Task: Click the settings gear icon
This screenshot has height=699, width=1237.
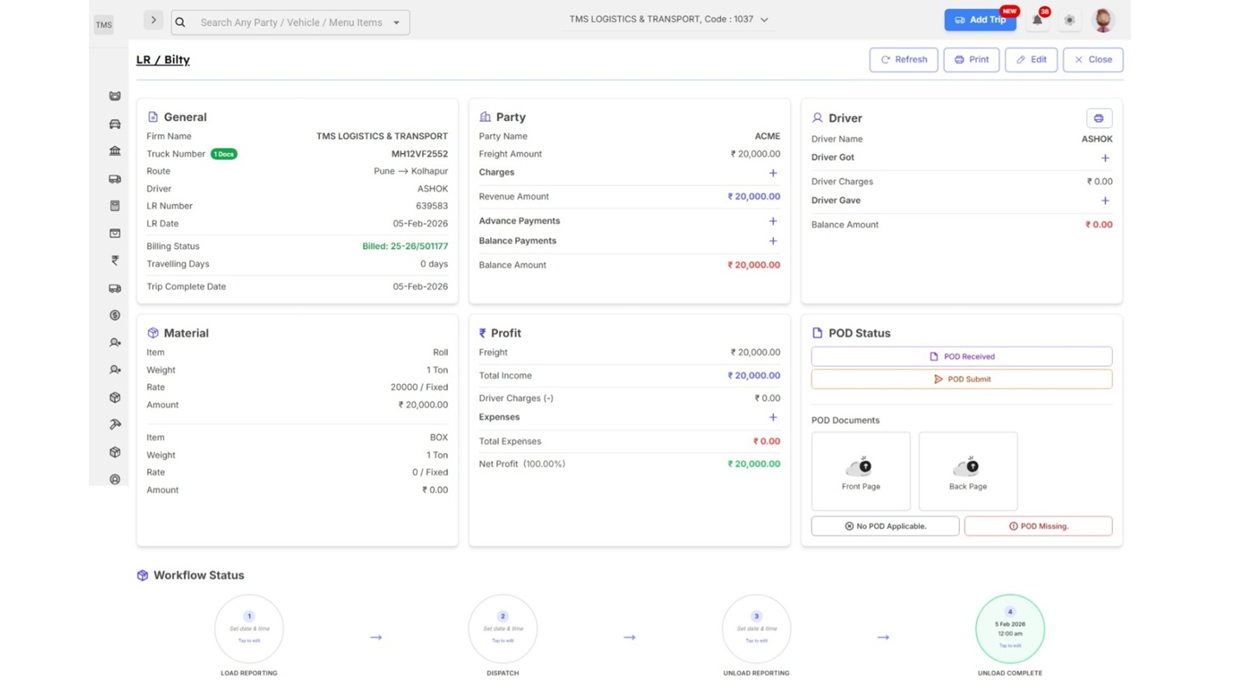Action: 1069,20
